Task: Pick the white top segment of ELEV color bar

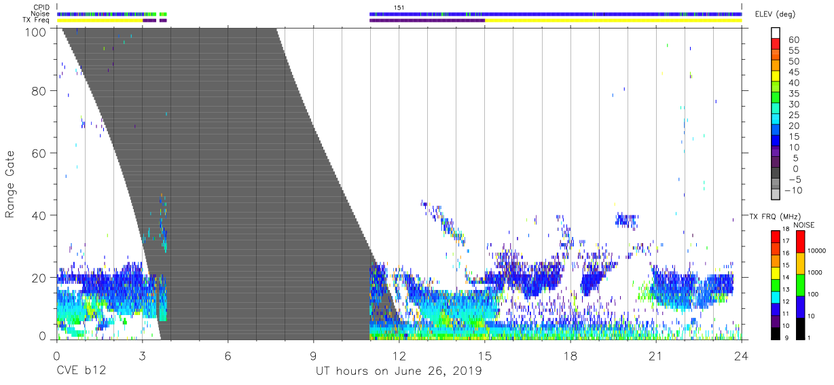Action: 775,33
